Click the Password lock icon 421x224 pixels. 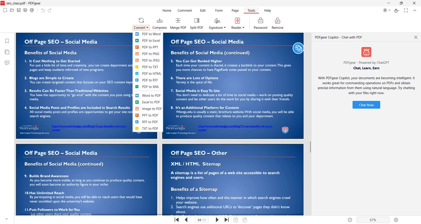[260, 21]
